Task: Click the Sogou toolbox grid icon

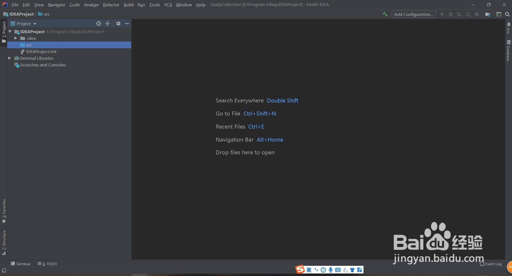Action: point(360,270)
